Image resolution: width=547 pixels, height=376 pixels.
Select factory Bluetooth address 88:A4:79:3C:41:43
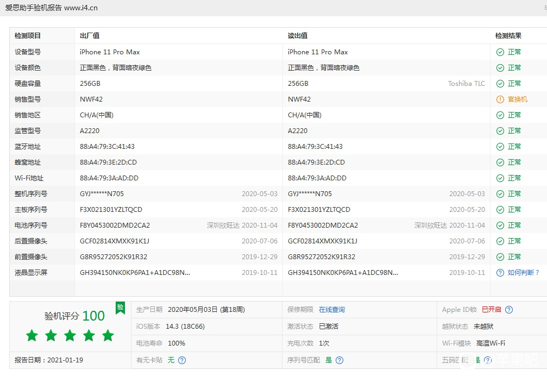point(107,147)
